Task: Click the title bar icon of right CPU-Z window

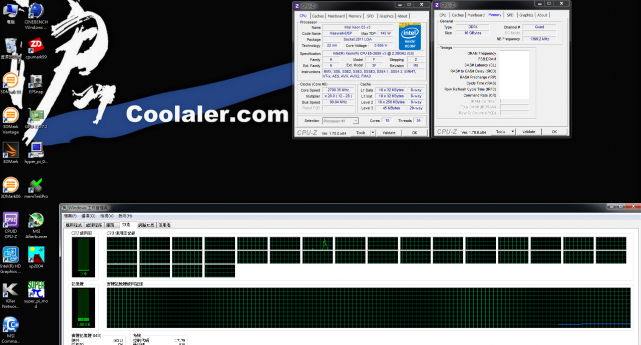Action: click(x=437, y=5)
